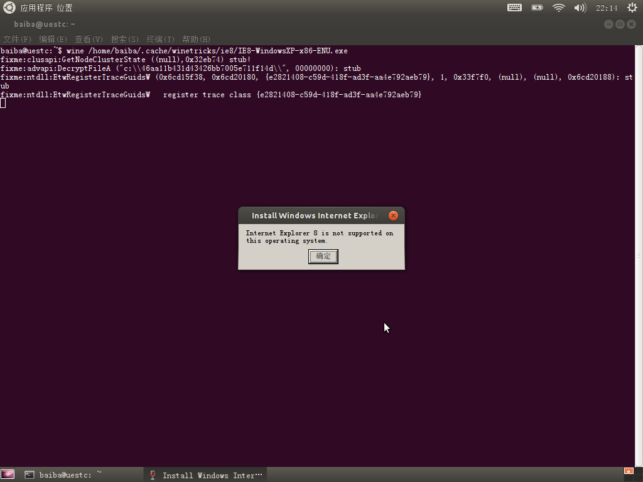Viewport: 643px width, 482px height.
Task: Open the system settings gear menu
Action: pyautogui.click(x=632, y=8)
